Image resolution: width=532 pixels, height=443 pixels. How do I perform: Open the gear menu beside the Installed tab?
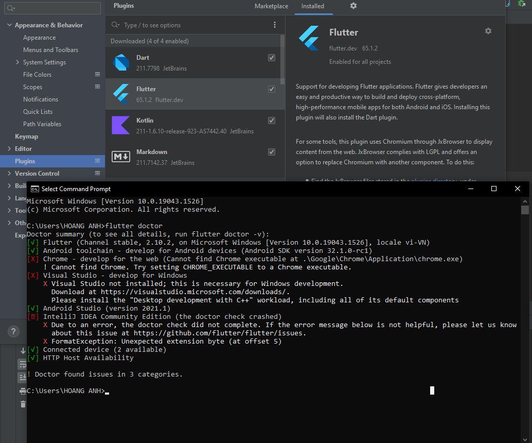[x=353, y=6]
